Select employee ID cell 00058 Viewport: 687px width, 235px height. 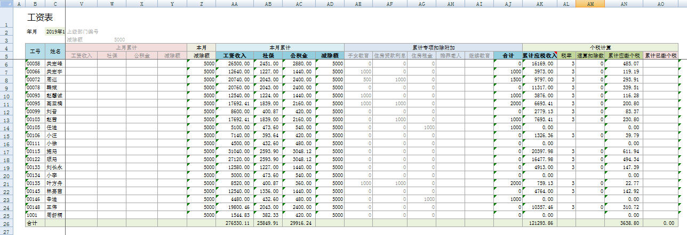[35, 63]
